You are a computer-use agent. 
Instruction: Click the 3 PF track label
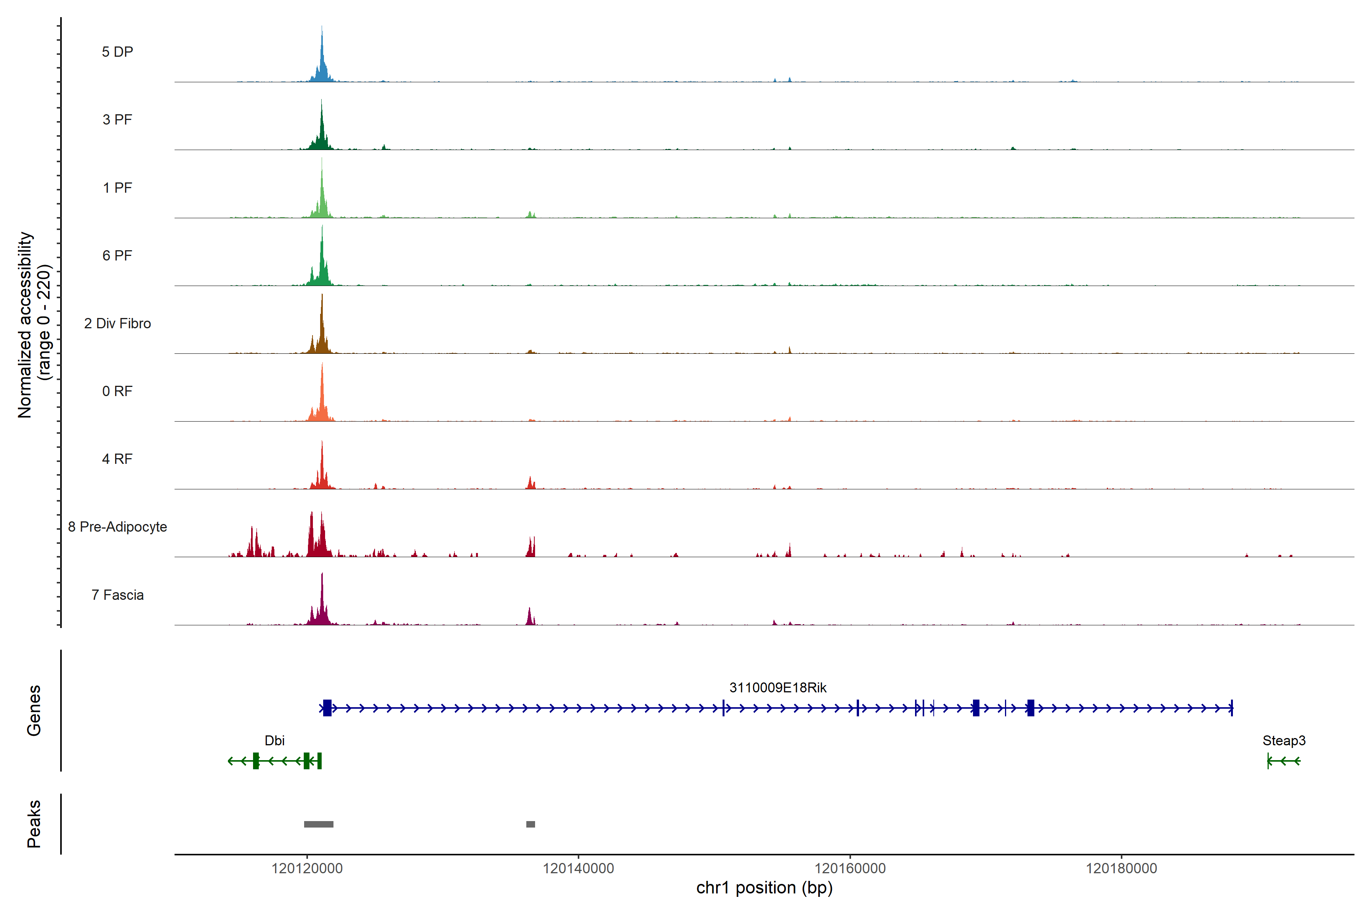[x=117, y=120]
